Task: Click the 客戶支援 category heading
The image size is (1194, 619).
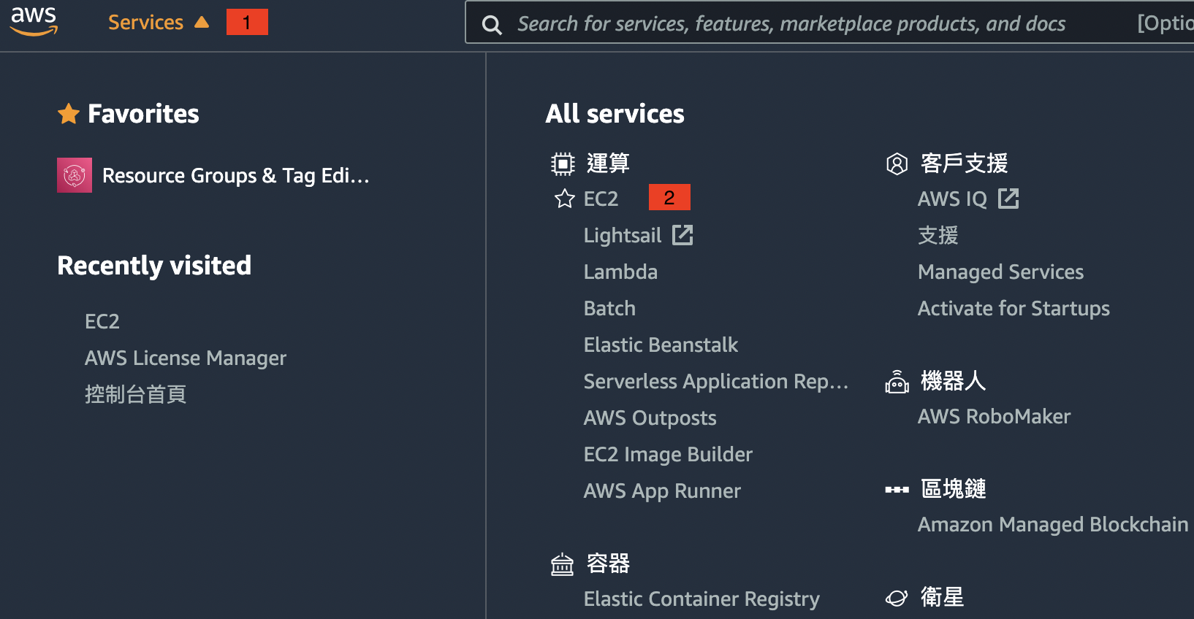Action: [x=964, y=163]
